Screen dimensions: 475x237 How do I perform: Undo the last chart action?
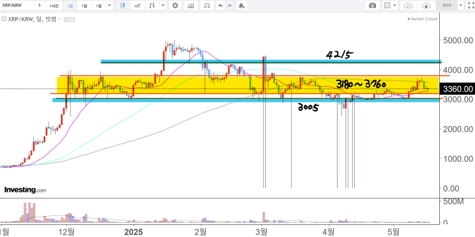point(221,6)
